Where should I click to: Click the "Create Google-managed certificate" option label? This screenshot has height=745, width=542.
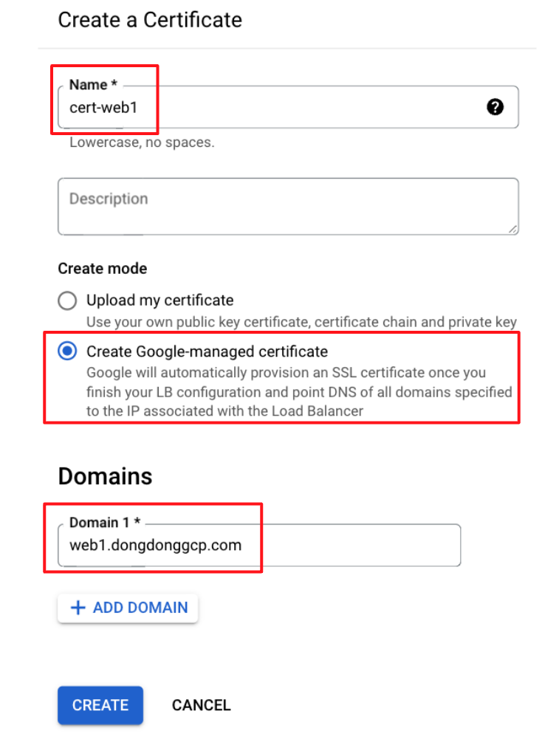pos(207,351)
